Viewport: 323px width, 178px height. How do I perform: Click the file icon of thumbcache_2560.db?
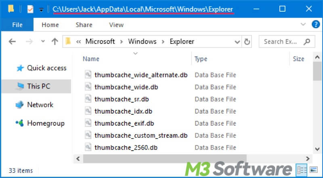click(x=88, y=147)
